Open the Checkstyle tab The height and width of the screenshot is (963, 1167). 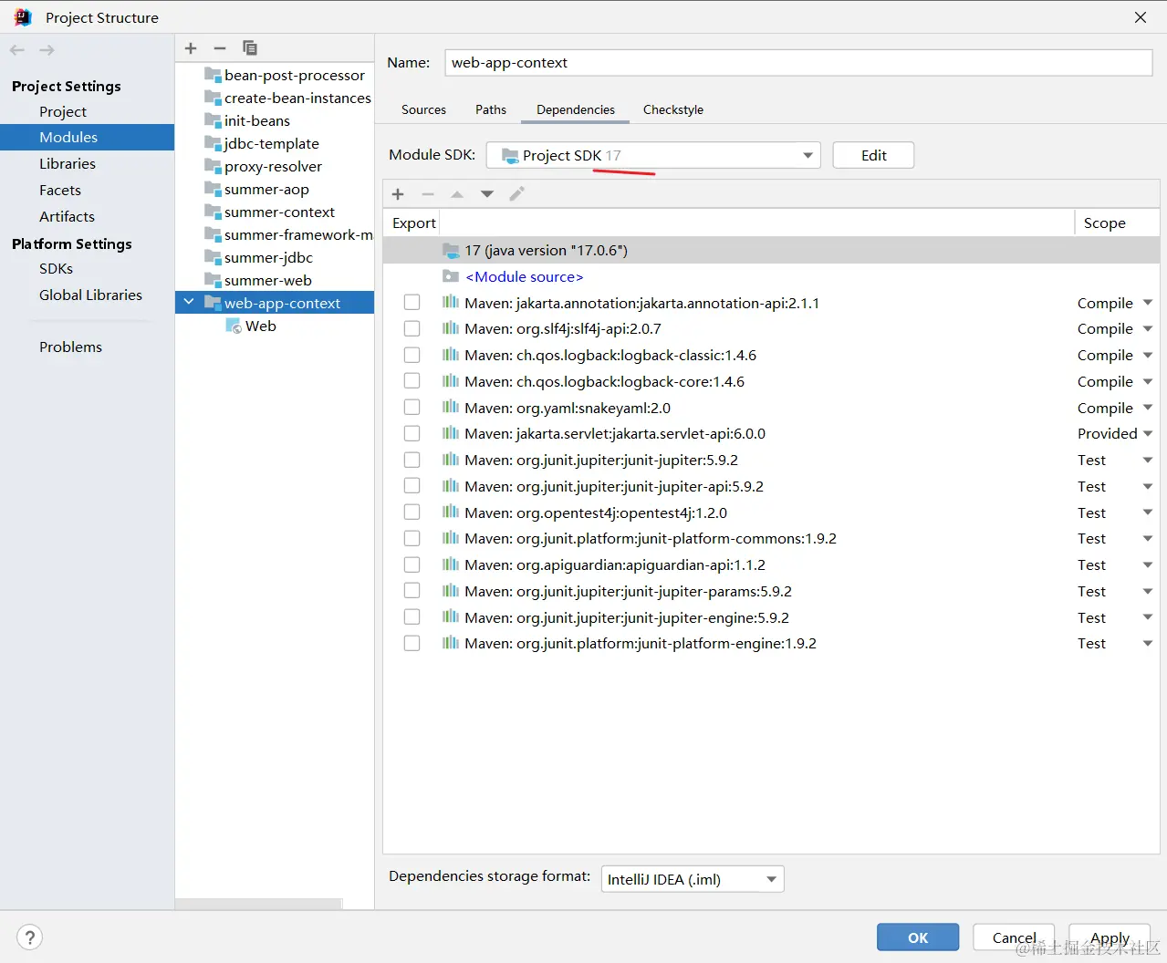(x=673, y=109)
